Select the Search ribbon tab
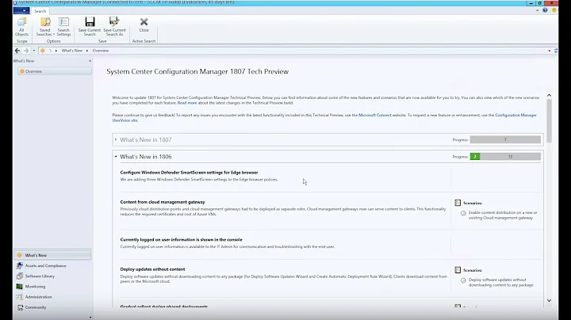 [x=40, y=11]
